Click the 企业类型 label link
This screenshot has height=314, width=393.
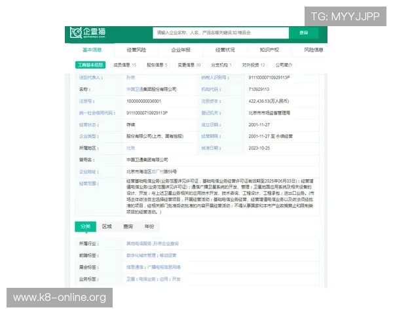coord(89,136)
